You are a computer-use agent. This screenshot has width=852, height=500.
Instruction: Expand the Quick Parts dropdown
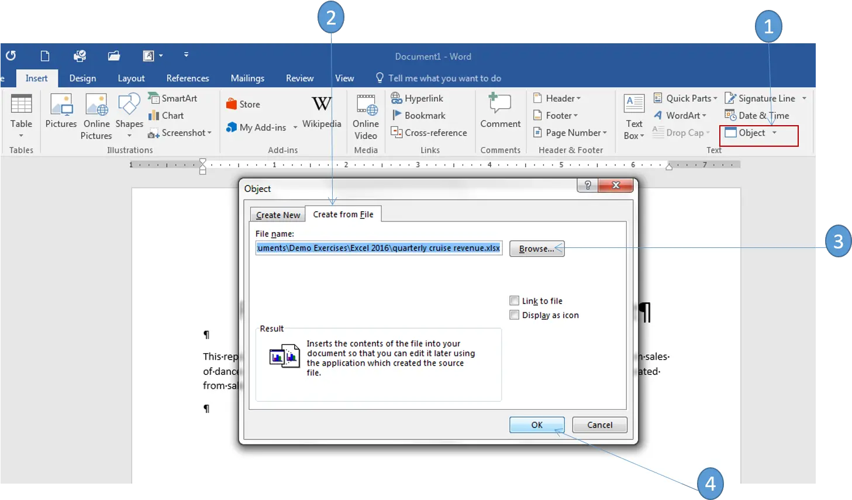click(x=715, y=98)
